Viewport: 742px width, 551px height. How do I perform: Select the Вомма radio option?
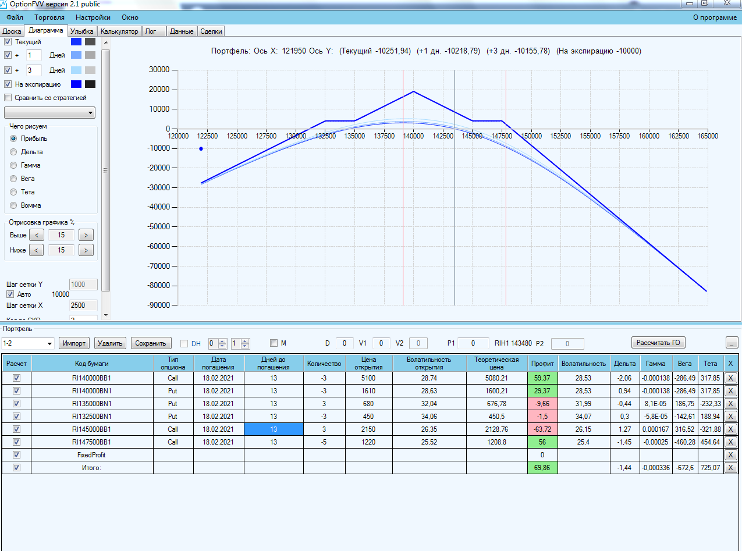point(14,205)
